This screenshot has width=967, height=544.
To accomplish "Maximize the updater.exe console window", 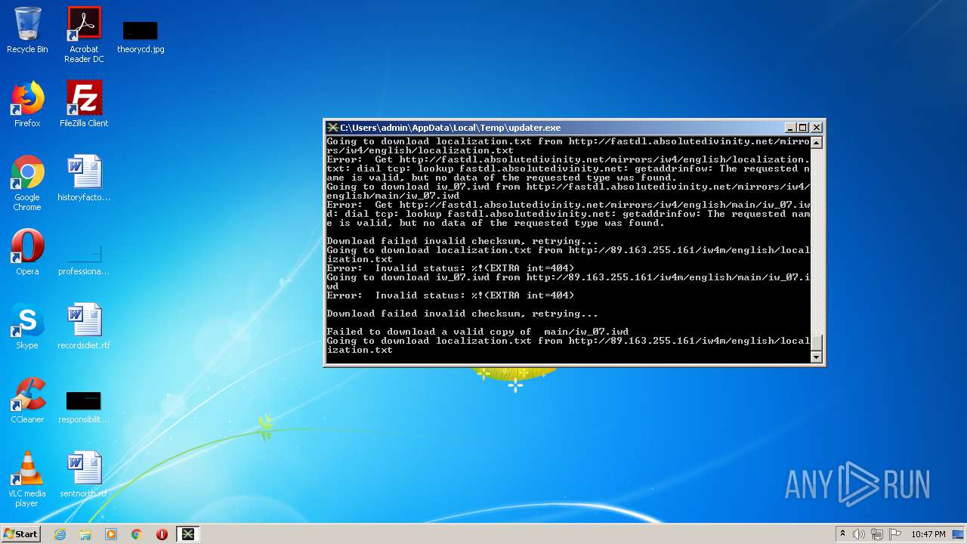I will [803, 128].
